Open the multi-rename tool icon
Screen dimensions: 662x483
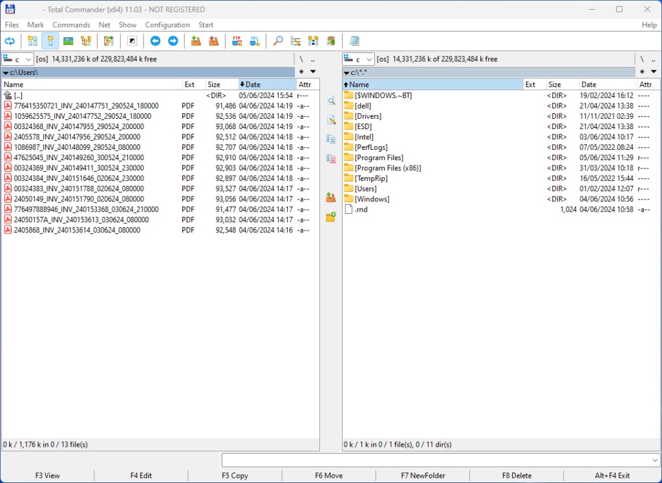click(x=295, y=41)
